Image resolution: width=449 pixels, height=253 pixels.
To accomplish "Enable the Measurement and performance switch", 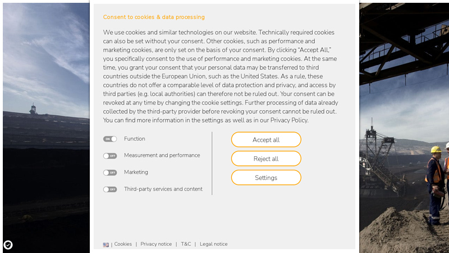I will 110,156.
